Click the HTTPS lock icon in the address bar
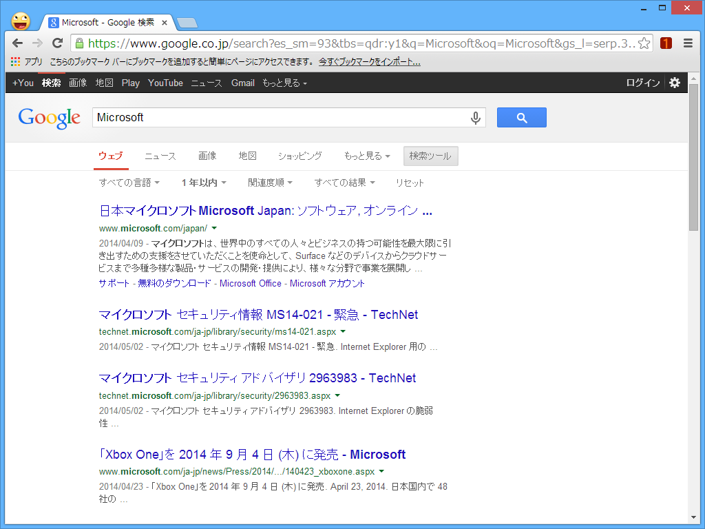 81,42
